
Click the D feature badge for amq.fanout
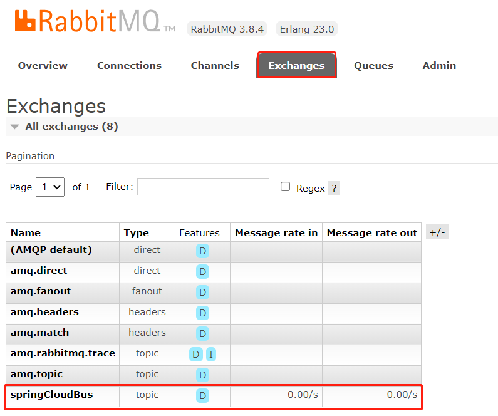point(202,293)
